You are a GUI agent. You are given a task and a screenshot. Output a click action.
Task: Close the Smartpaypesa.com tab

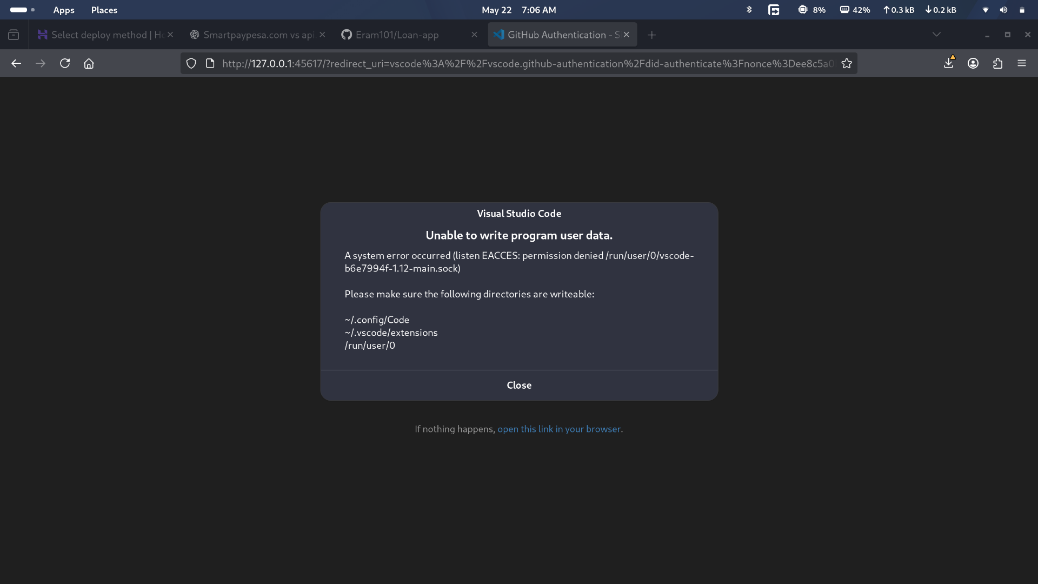pos(322,35)
